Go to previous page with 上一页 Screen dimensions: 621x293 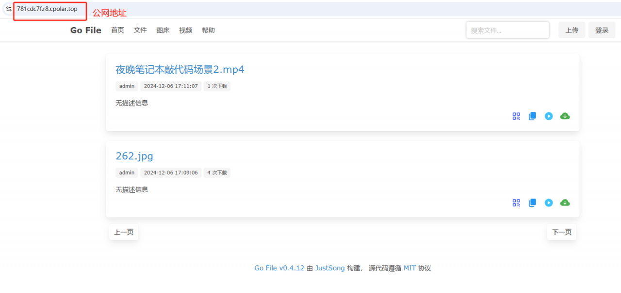124,232
